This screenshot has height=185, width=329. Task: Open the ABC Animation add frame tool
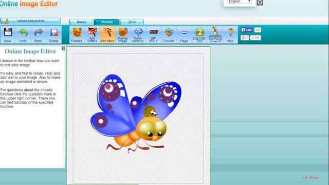[215, 34]
